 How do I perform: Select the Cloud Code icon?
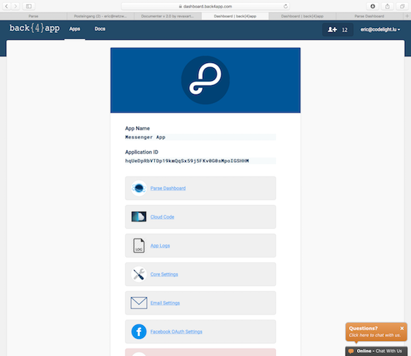click(138, 217)
